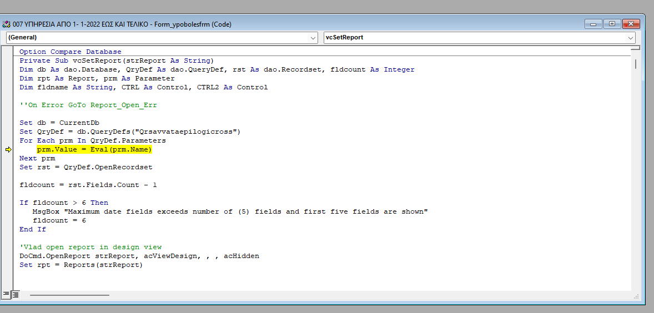This screenshot has width=654, height=313.
Task: Click the 'Dim rpt As Report, prm As Parameter' line
Action: [97, 78]
